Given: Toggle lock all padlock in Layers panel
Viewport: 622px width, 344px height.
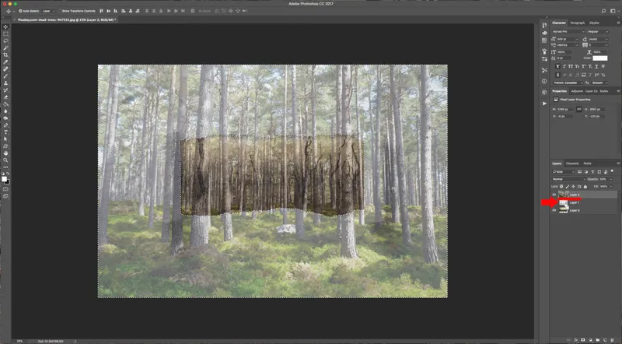Looking at the screenshot, I should point(585,186).
